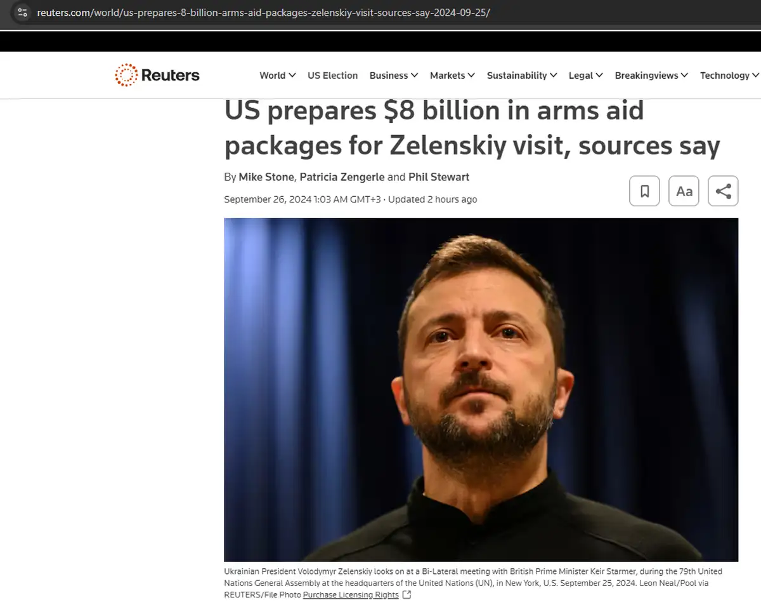Open the Legal dropdown menu
This screenshot has height=607, width=761.
[x=586, y=75]
